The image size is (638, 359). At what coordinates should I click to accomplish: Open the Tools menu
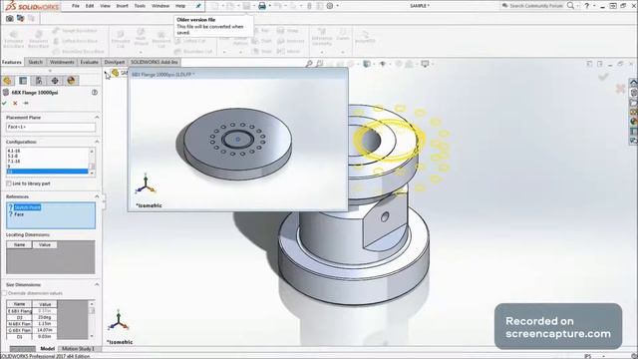point(140,6)
